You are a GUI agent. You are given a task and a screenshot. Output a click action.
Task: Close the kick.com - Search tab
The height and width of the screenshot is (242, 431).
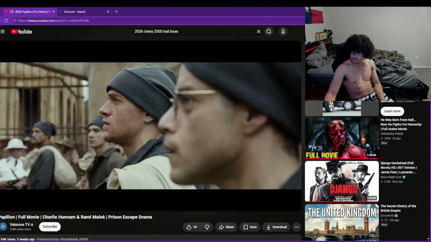tap(108, 11)
